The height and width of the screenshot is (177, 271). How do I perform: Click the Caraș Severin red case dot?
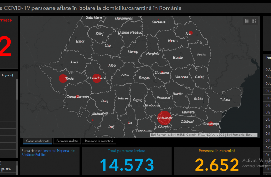point(78,97)
